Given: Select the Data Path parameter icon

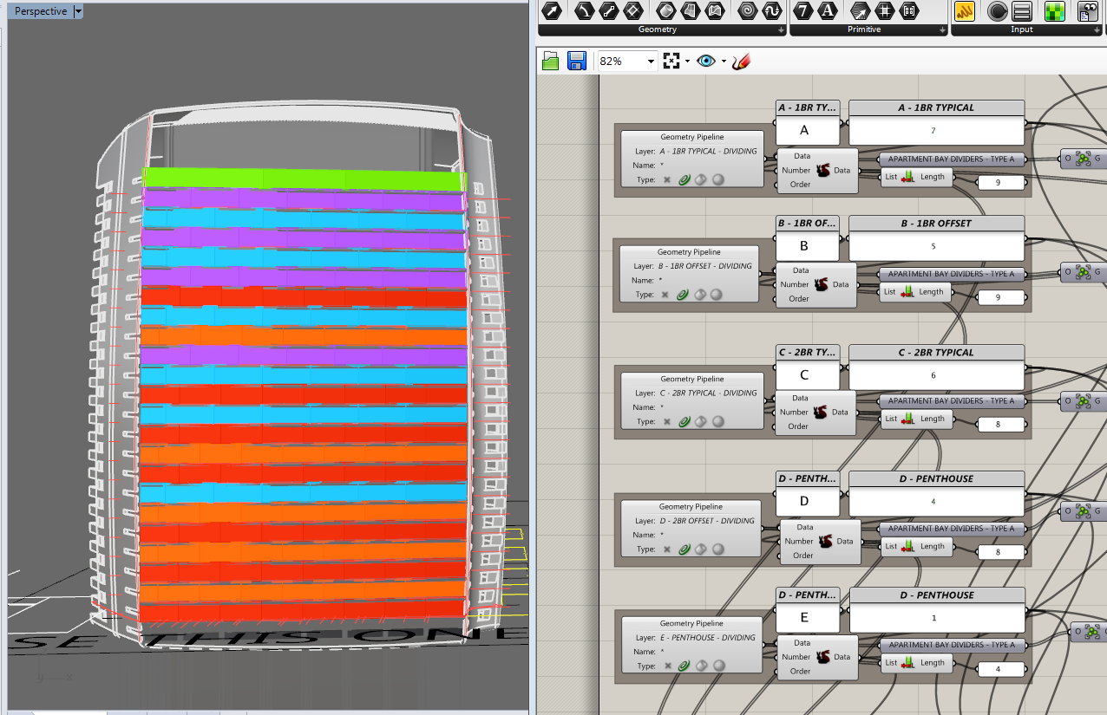Looking at the screenshot, I should (909, 11).
